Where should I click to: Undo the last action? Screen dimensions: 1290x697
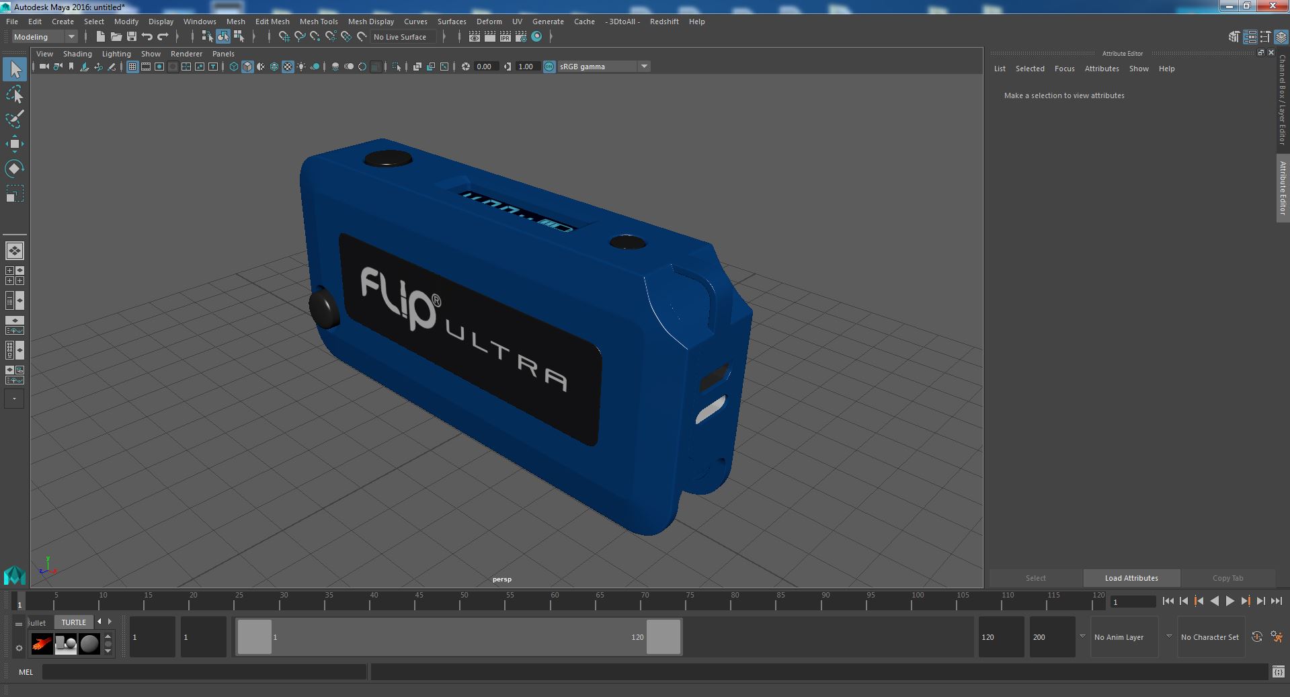(147, 37)
